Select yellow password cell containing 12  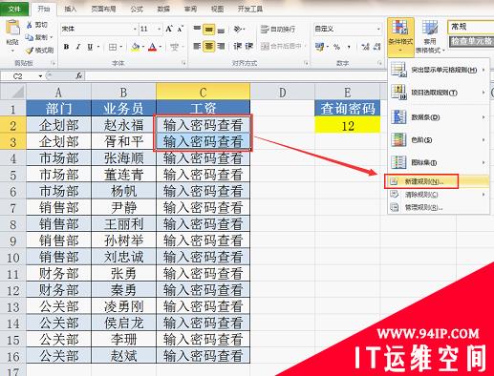(348, 125)
